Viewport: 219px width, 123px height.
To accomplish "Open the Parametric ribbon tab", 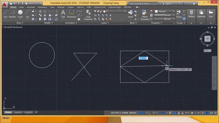I will click(42, 7).
